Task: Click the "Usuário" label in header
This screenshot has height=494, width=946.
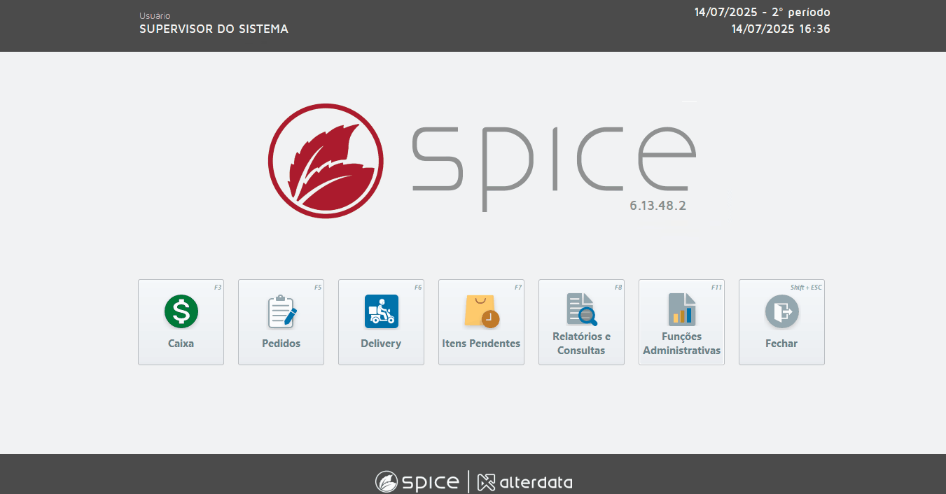Action: point(155,15)
